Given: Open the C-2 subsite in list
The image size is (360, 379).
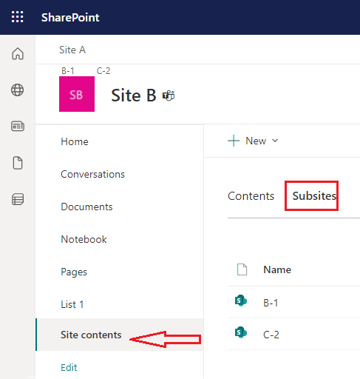Looking at the screenshot, I should [x=271, y=335].
